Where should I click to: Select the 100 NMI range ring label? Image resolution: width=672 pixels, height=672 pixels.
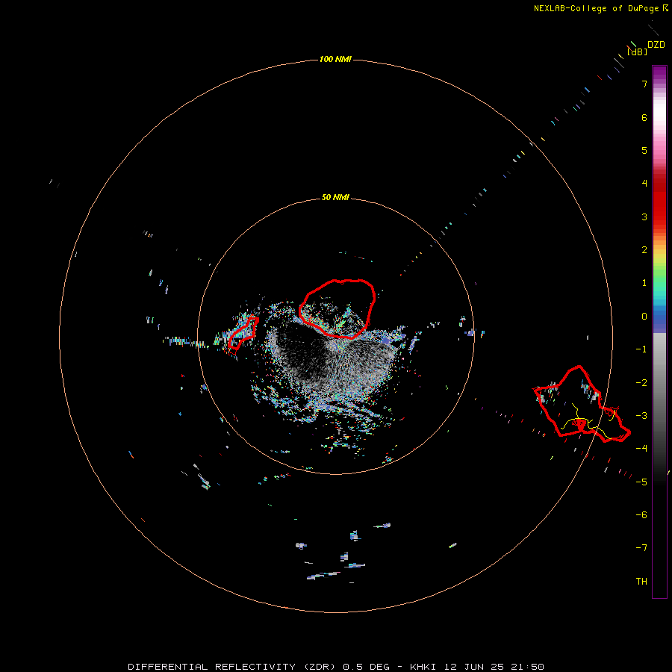pos(335,59)
